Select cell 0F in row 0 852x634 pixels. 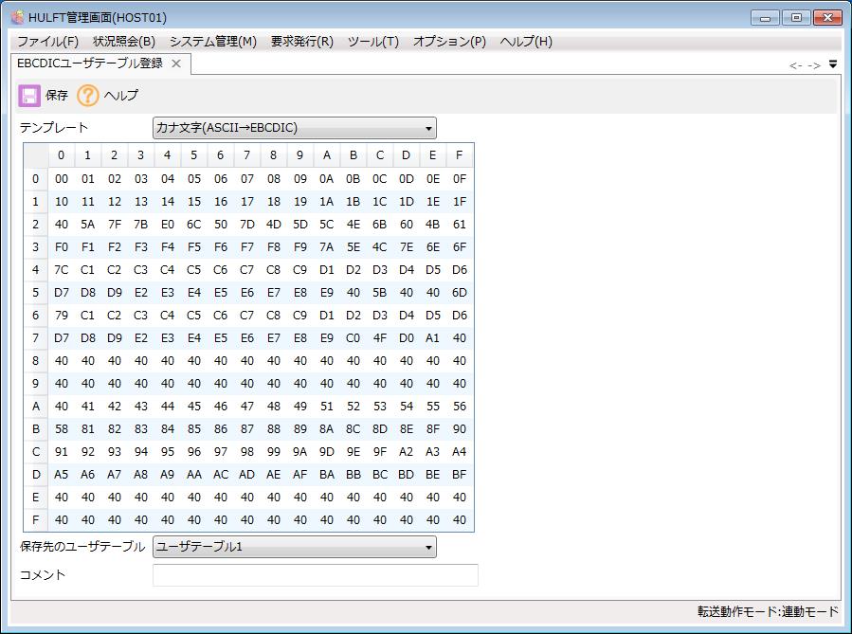[460, 179]
